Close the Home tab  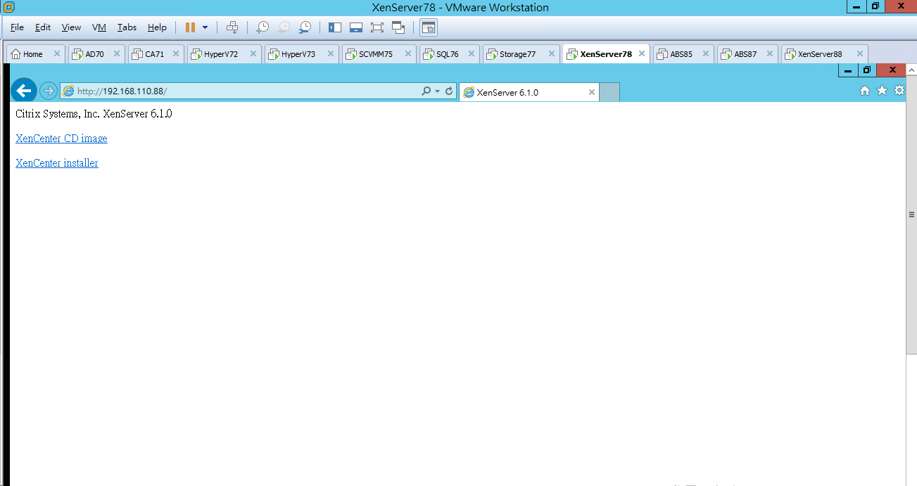pyautogui.click(x=57, y=54)
